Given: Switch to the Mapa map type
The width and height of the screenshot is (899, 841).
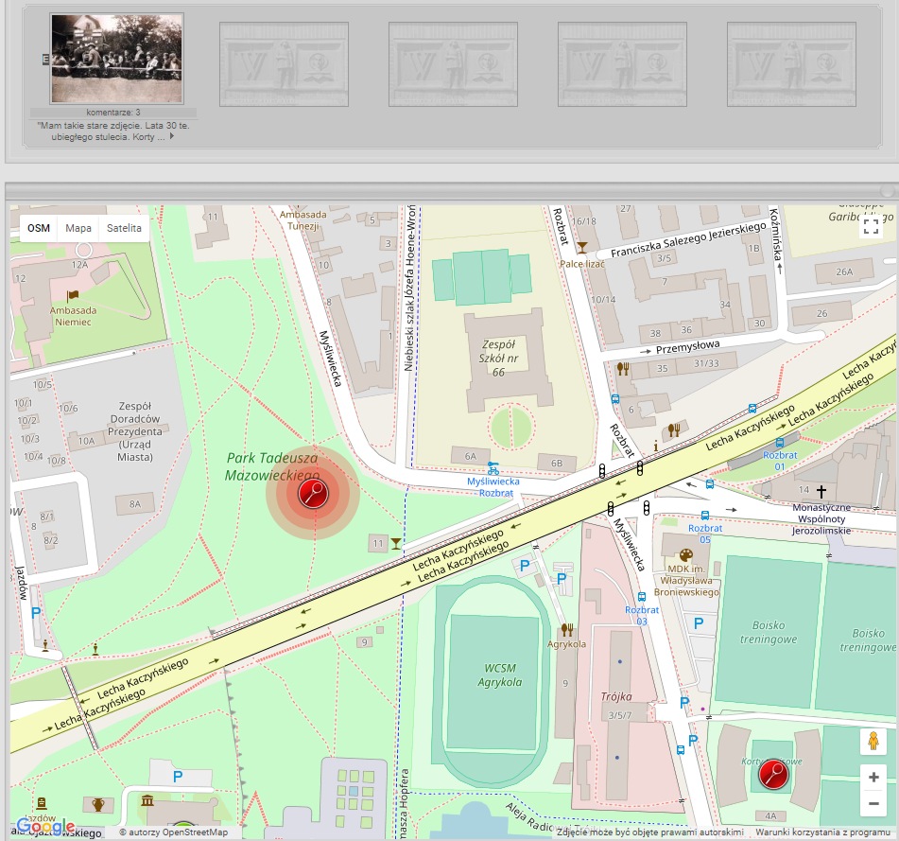Looking at the screenshot, I should pyautogui.click(x=78, y=228).
